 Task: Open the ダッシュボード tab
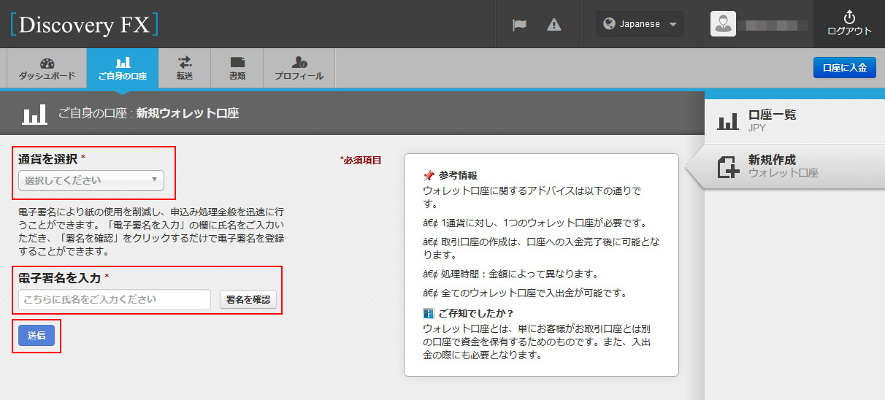[47, 69]
